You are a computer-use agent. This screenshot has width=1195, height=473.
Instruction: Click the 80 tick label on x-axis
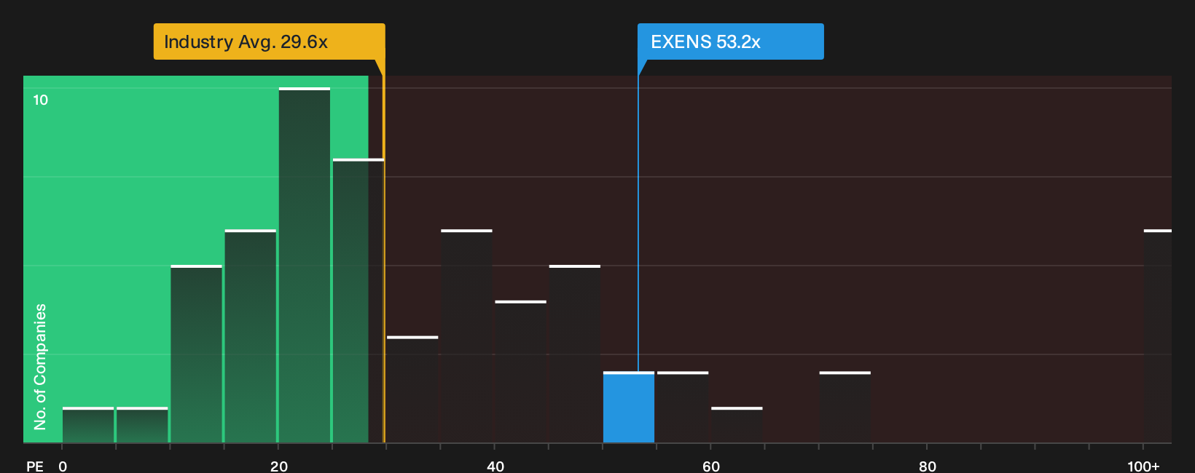pyautogui.click(x=928, y=466)
